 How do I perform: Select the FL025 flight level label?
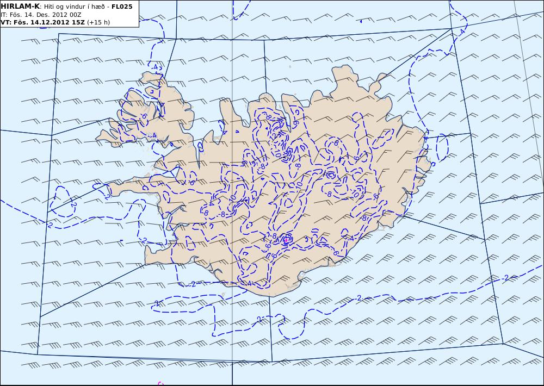(x=122, y=7)
